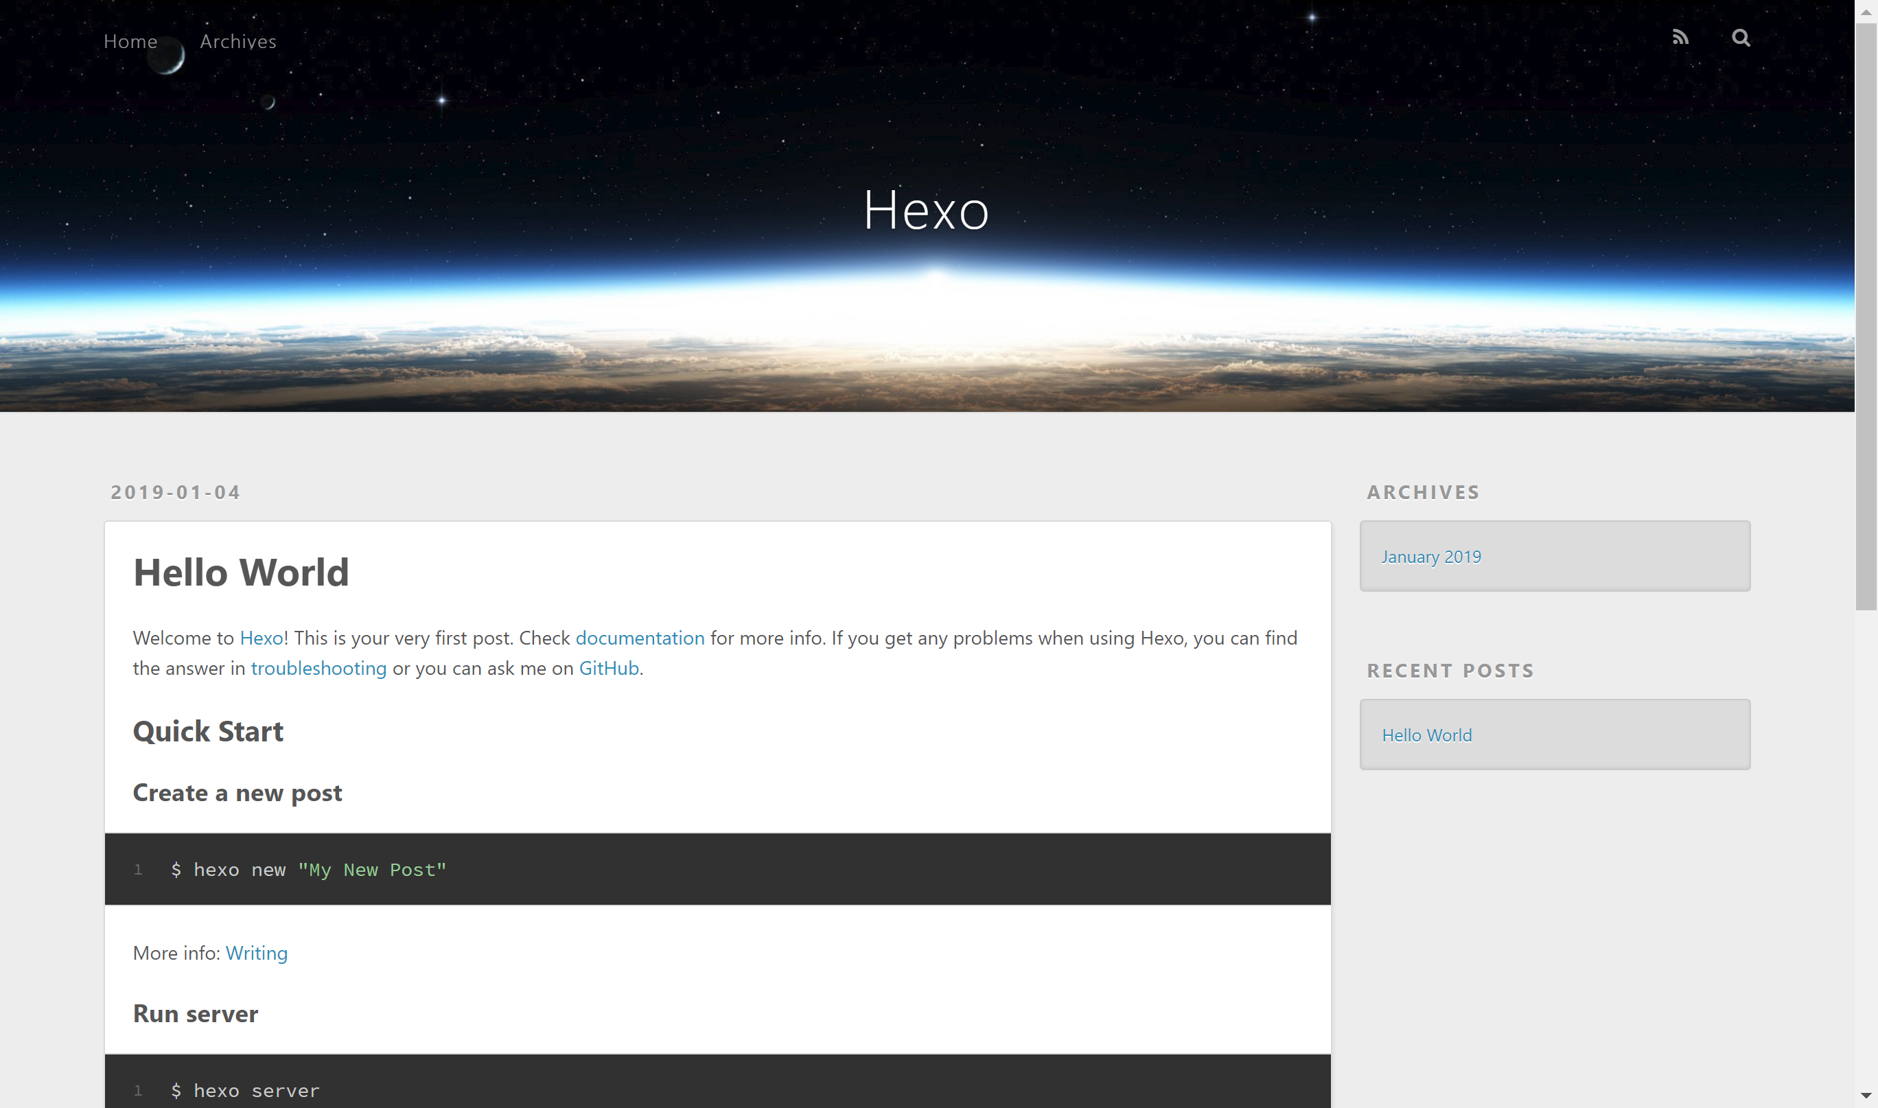This screenshot has width=1878, height=1108.
Task: Open the Archives menu item
Action: [238, 42]
